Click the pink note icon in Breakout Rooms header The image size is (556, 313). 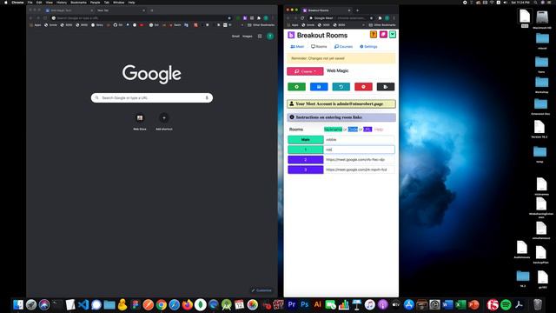point(383,35)
